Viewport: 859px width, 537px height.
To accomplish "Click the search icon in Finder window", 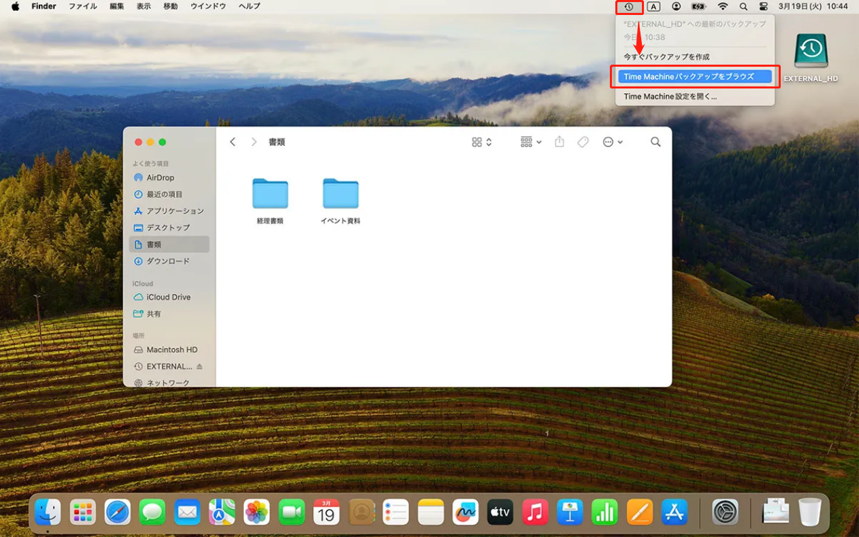I will tap(655, 142).
